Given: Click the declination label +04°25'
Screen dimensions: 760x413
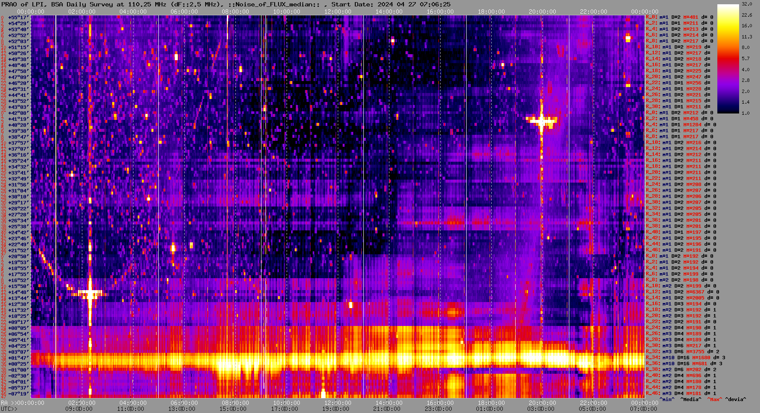Looking at the screenshot, I should (18, 346).
